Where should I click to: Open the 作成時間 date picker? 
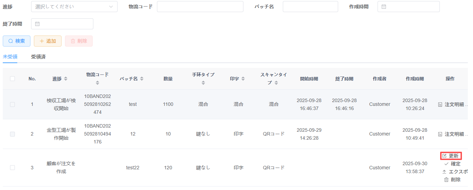408,7
